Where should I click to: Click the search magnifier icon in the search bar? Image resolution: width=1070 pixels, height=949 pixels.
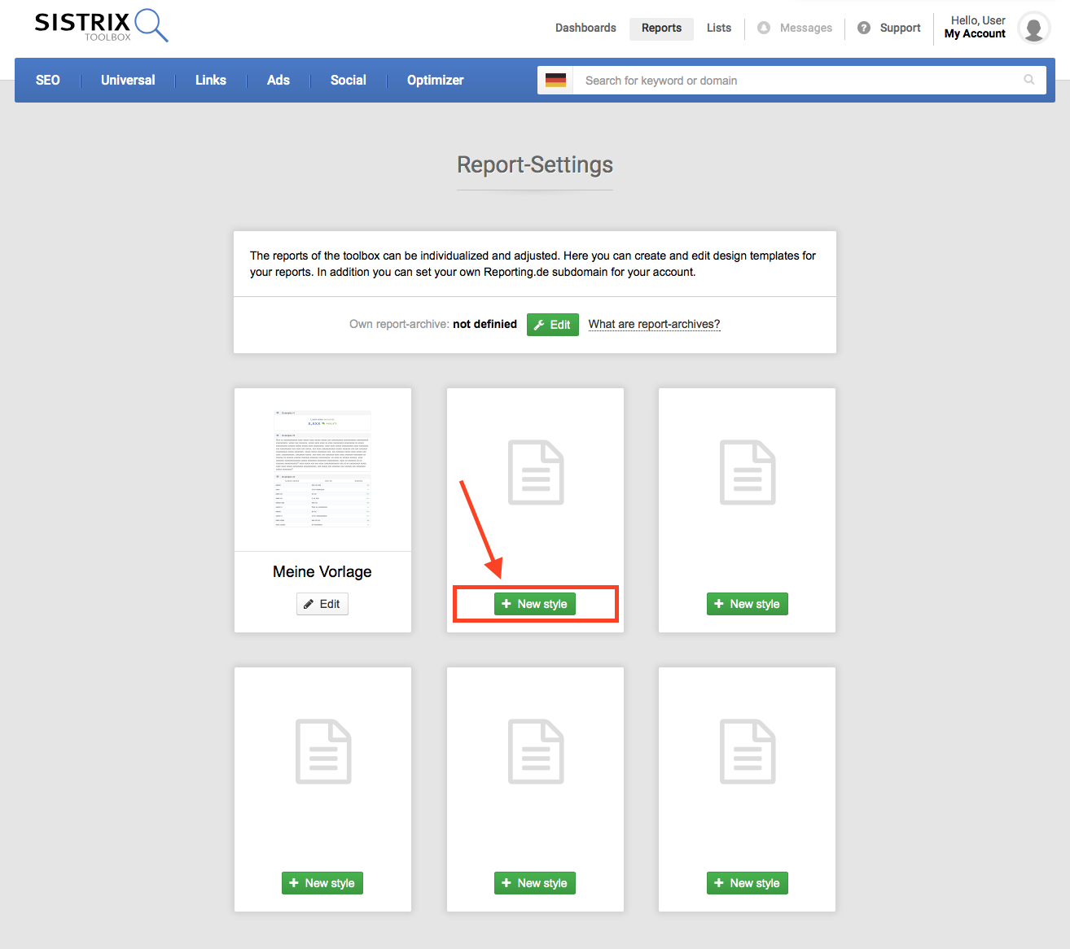click(1028, 80)
